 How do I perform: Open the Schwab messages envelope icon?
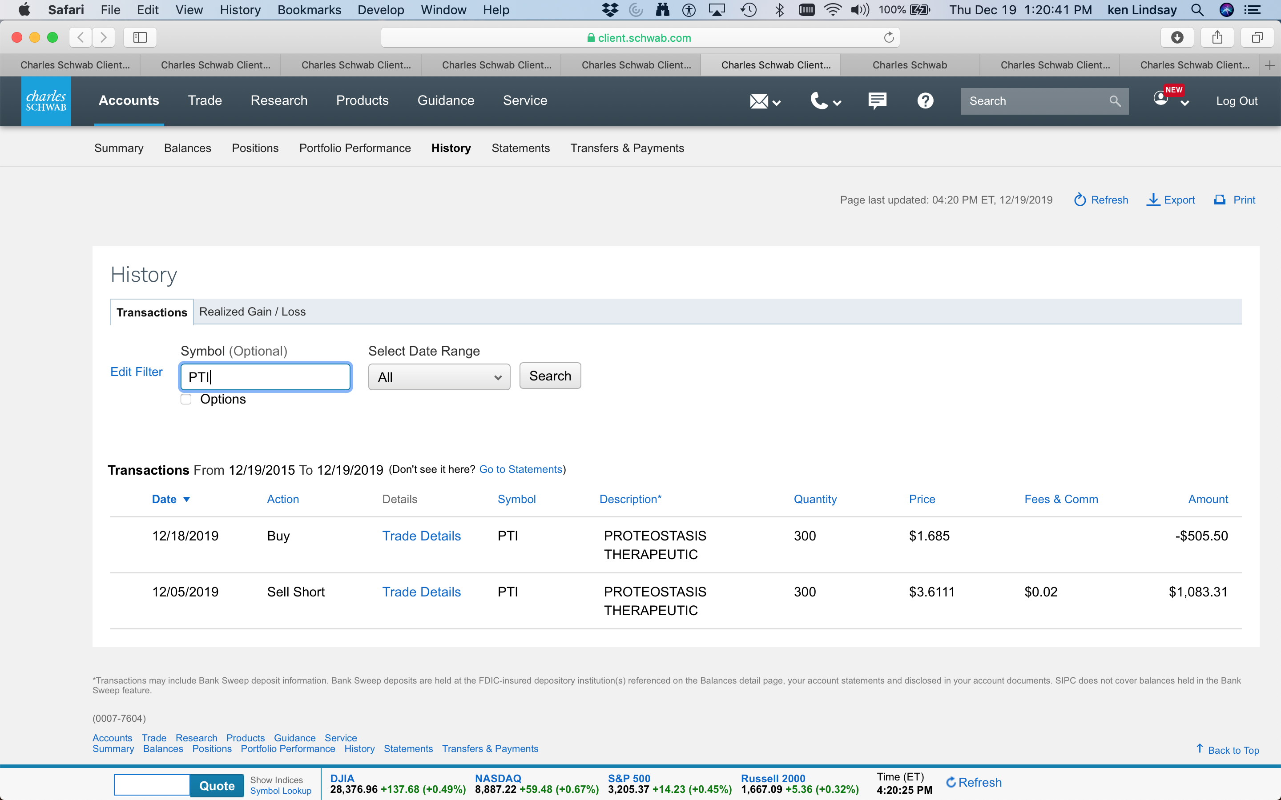758,100
